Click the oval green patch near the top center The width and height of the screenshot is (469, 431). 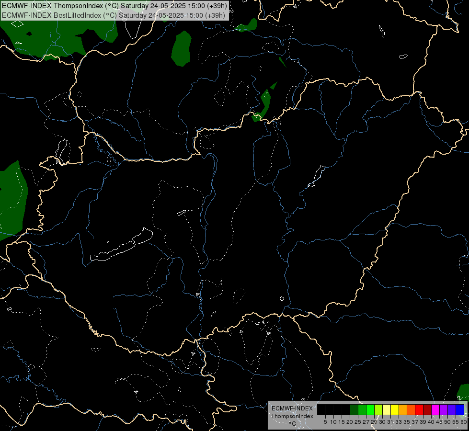181,48
